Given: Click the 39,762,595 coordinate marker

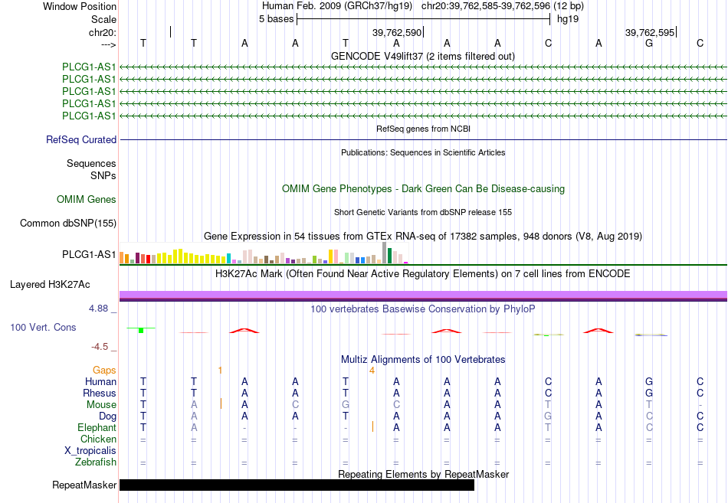Looking at the screenshot, I should [650, 32].
